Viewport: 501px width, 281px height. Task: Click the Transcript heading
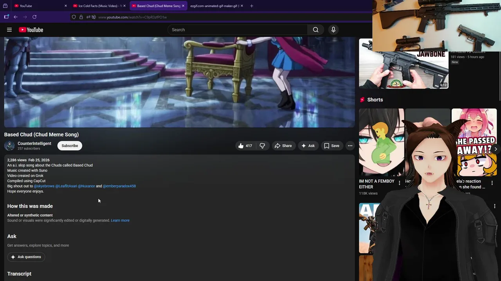(x=19, y=274)
